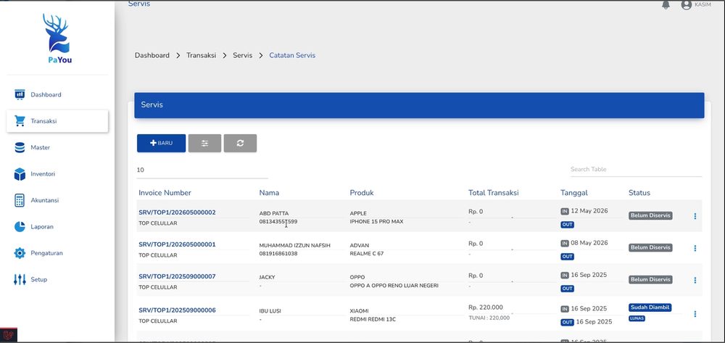
Task: Select customer name ABD PATTA
Action: coord(274,214)
